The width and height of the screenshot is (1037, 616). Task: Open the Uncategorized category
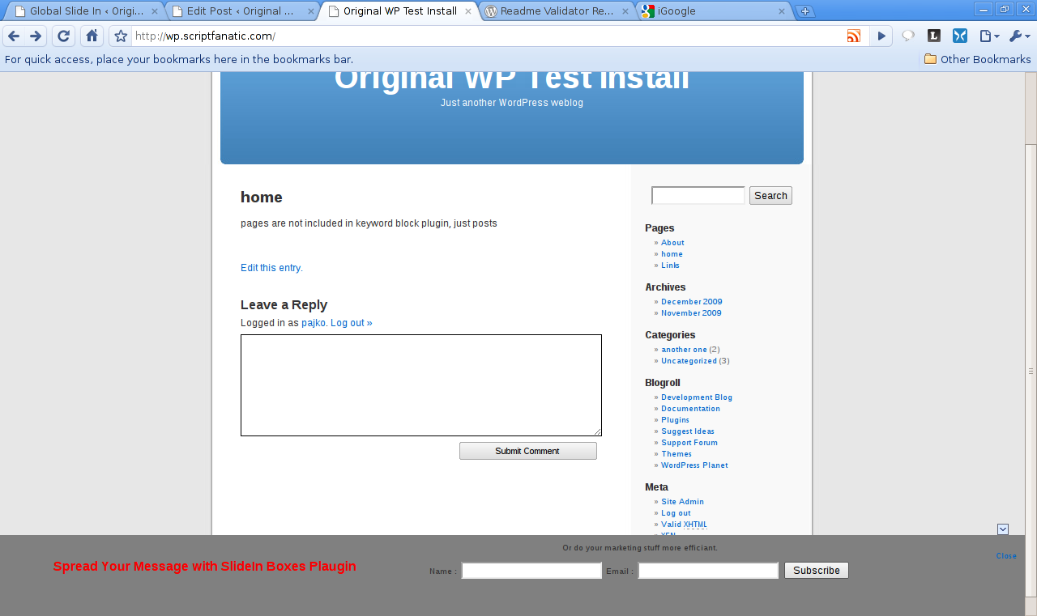[689, 361]
